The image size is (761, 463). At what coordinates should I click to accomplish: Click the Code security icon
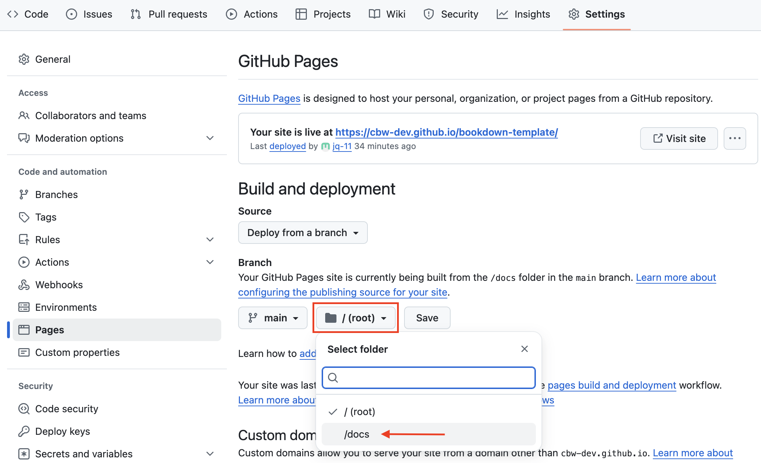24,409
